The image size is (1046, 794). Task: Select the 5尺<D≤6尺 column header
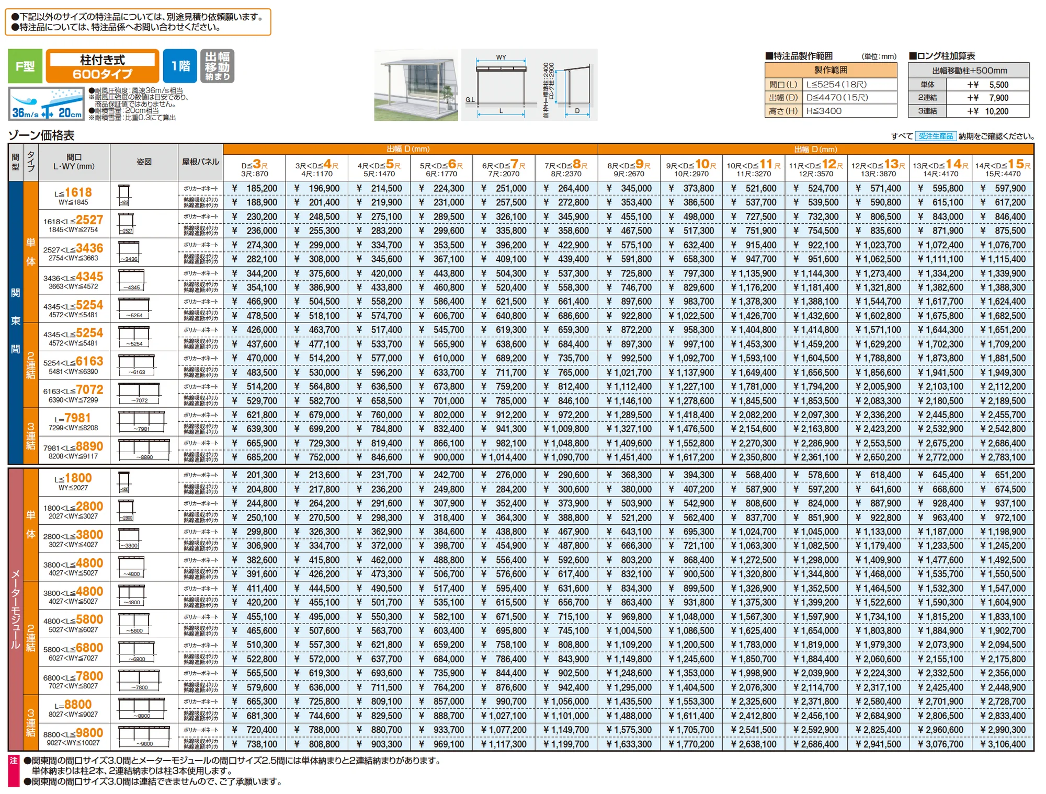pyautogui.click(x=441, y=168)
